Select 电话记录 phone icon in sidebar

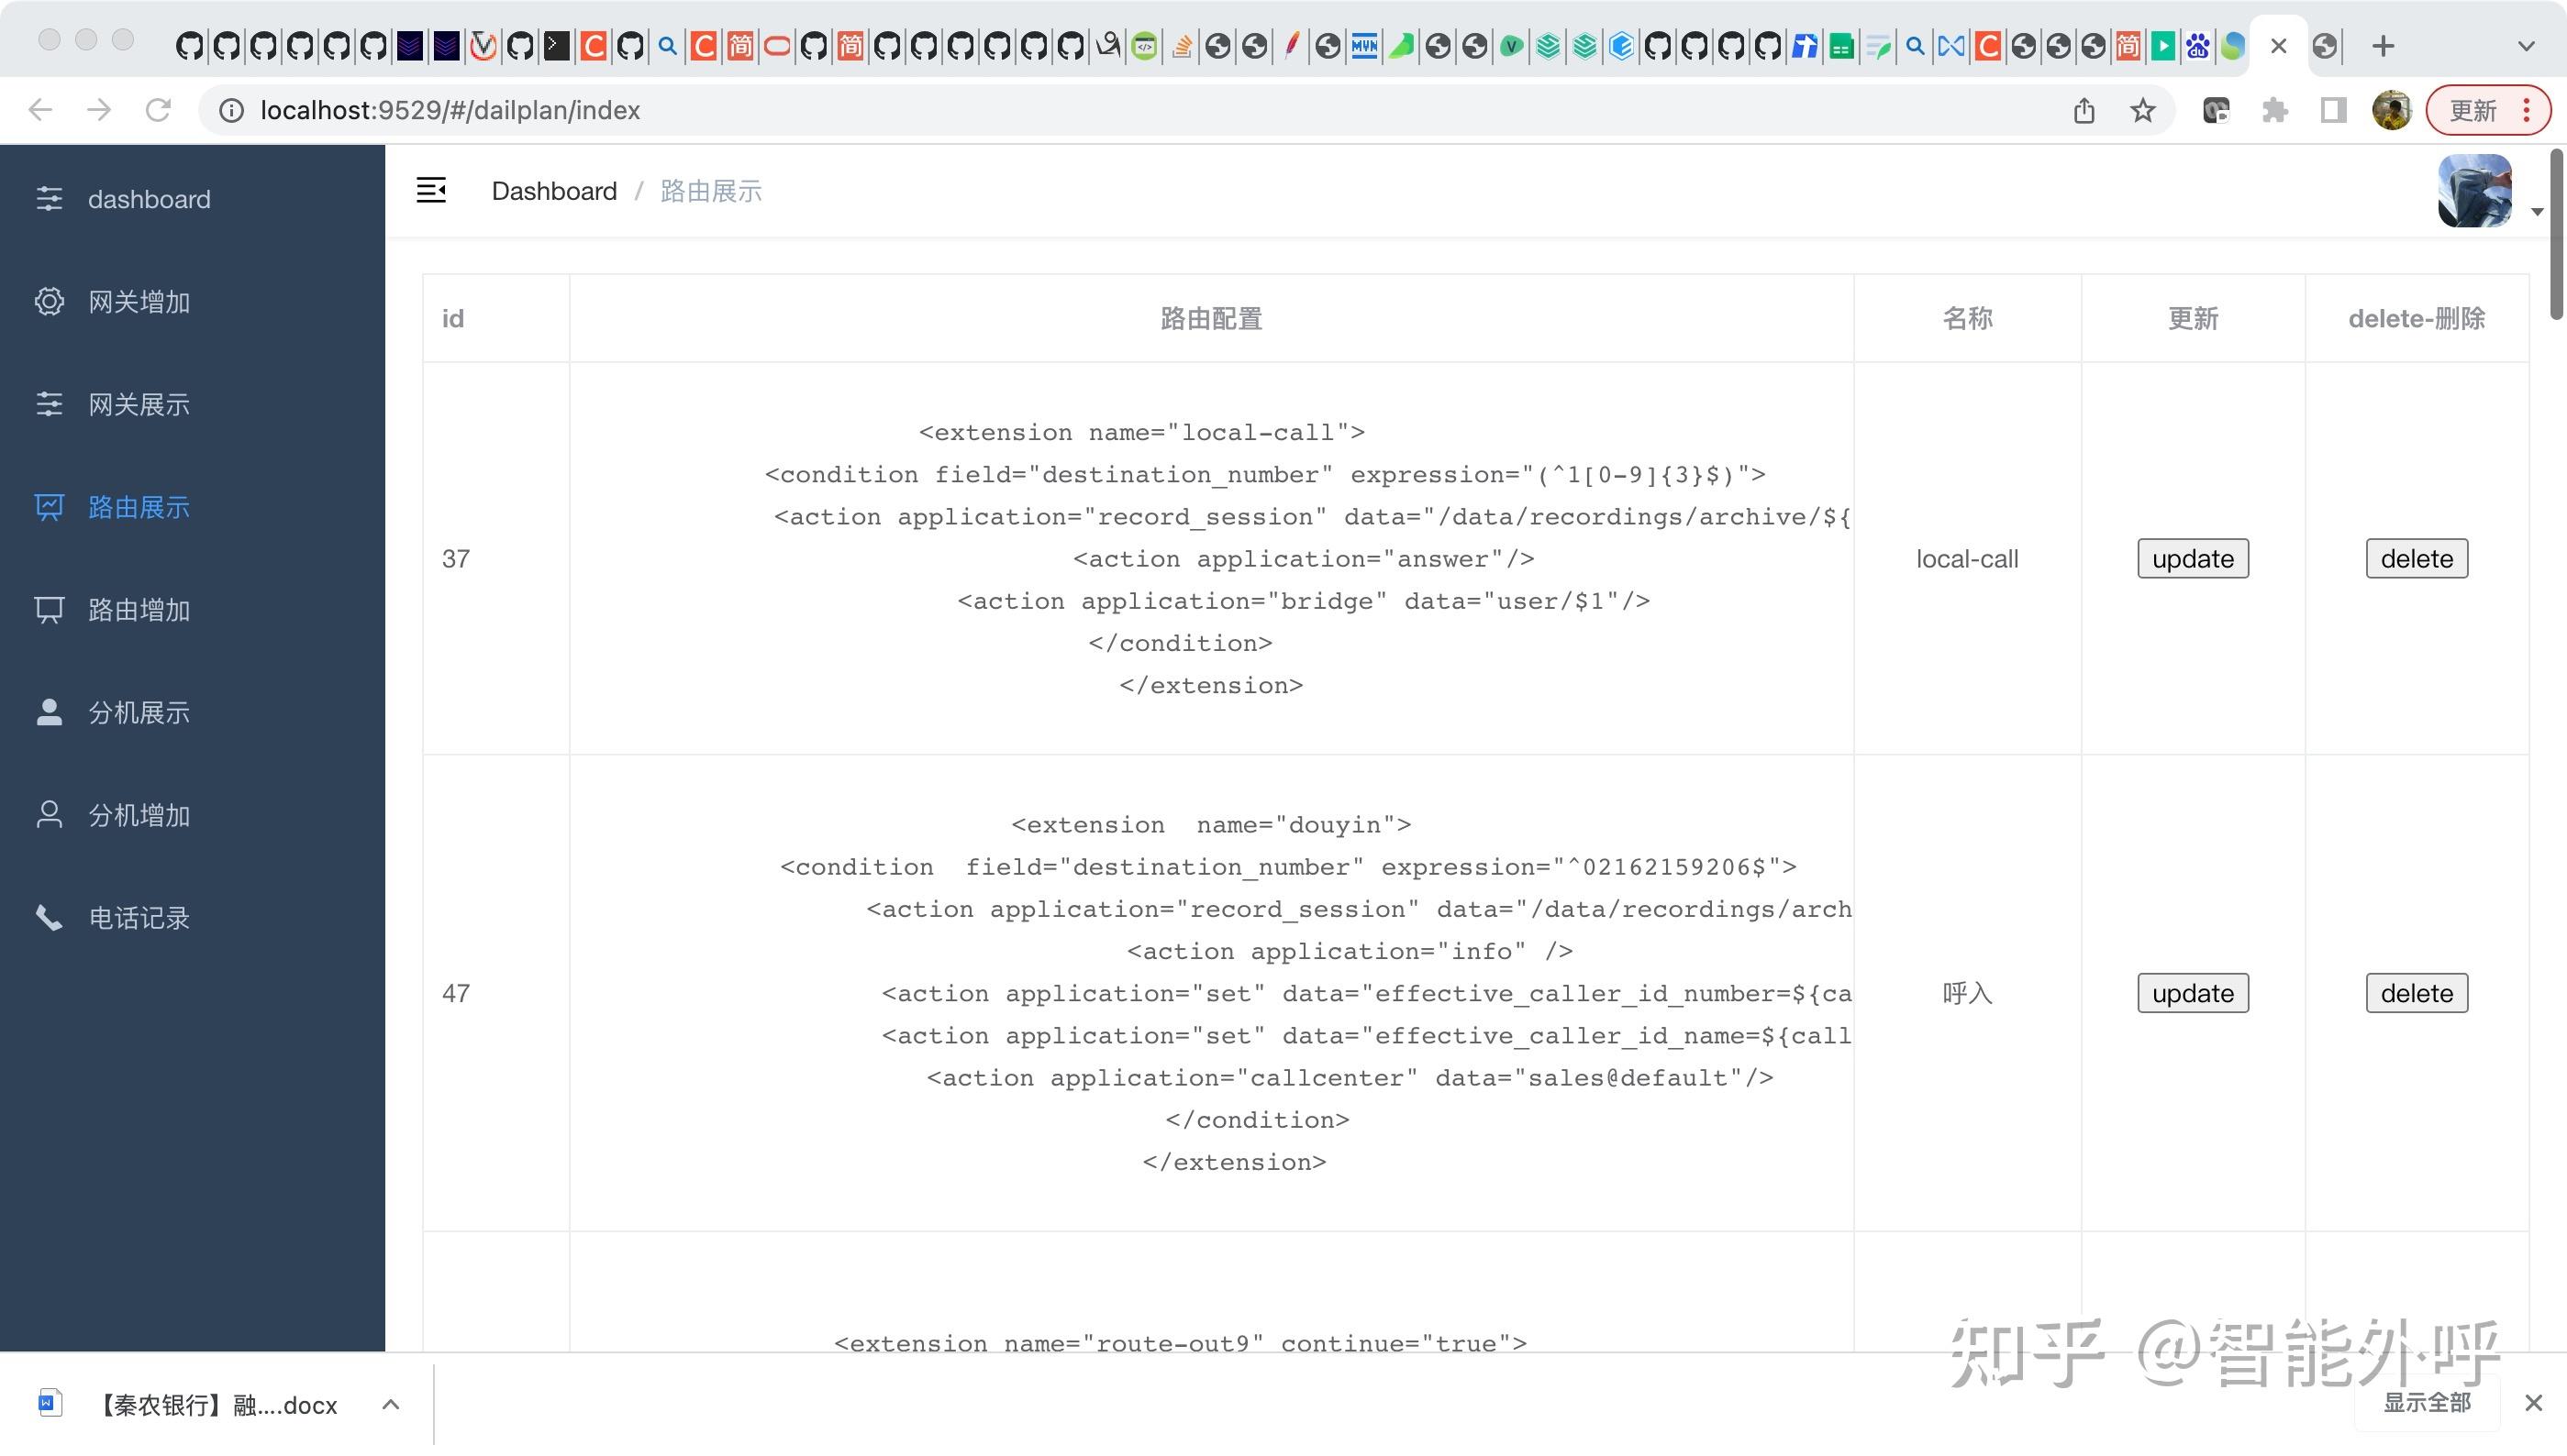click(48, 917)
